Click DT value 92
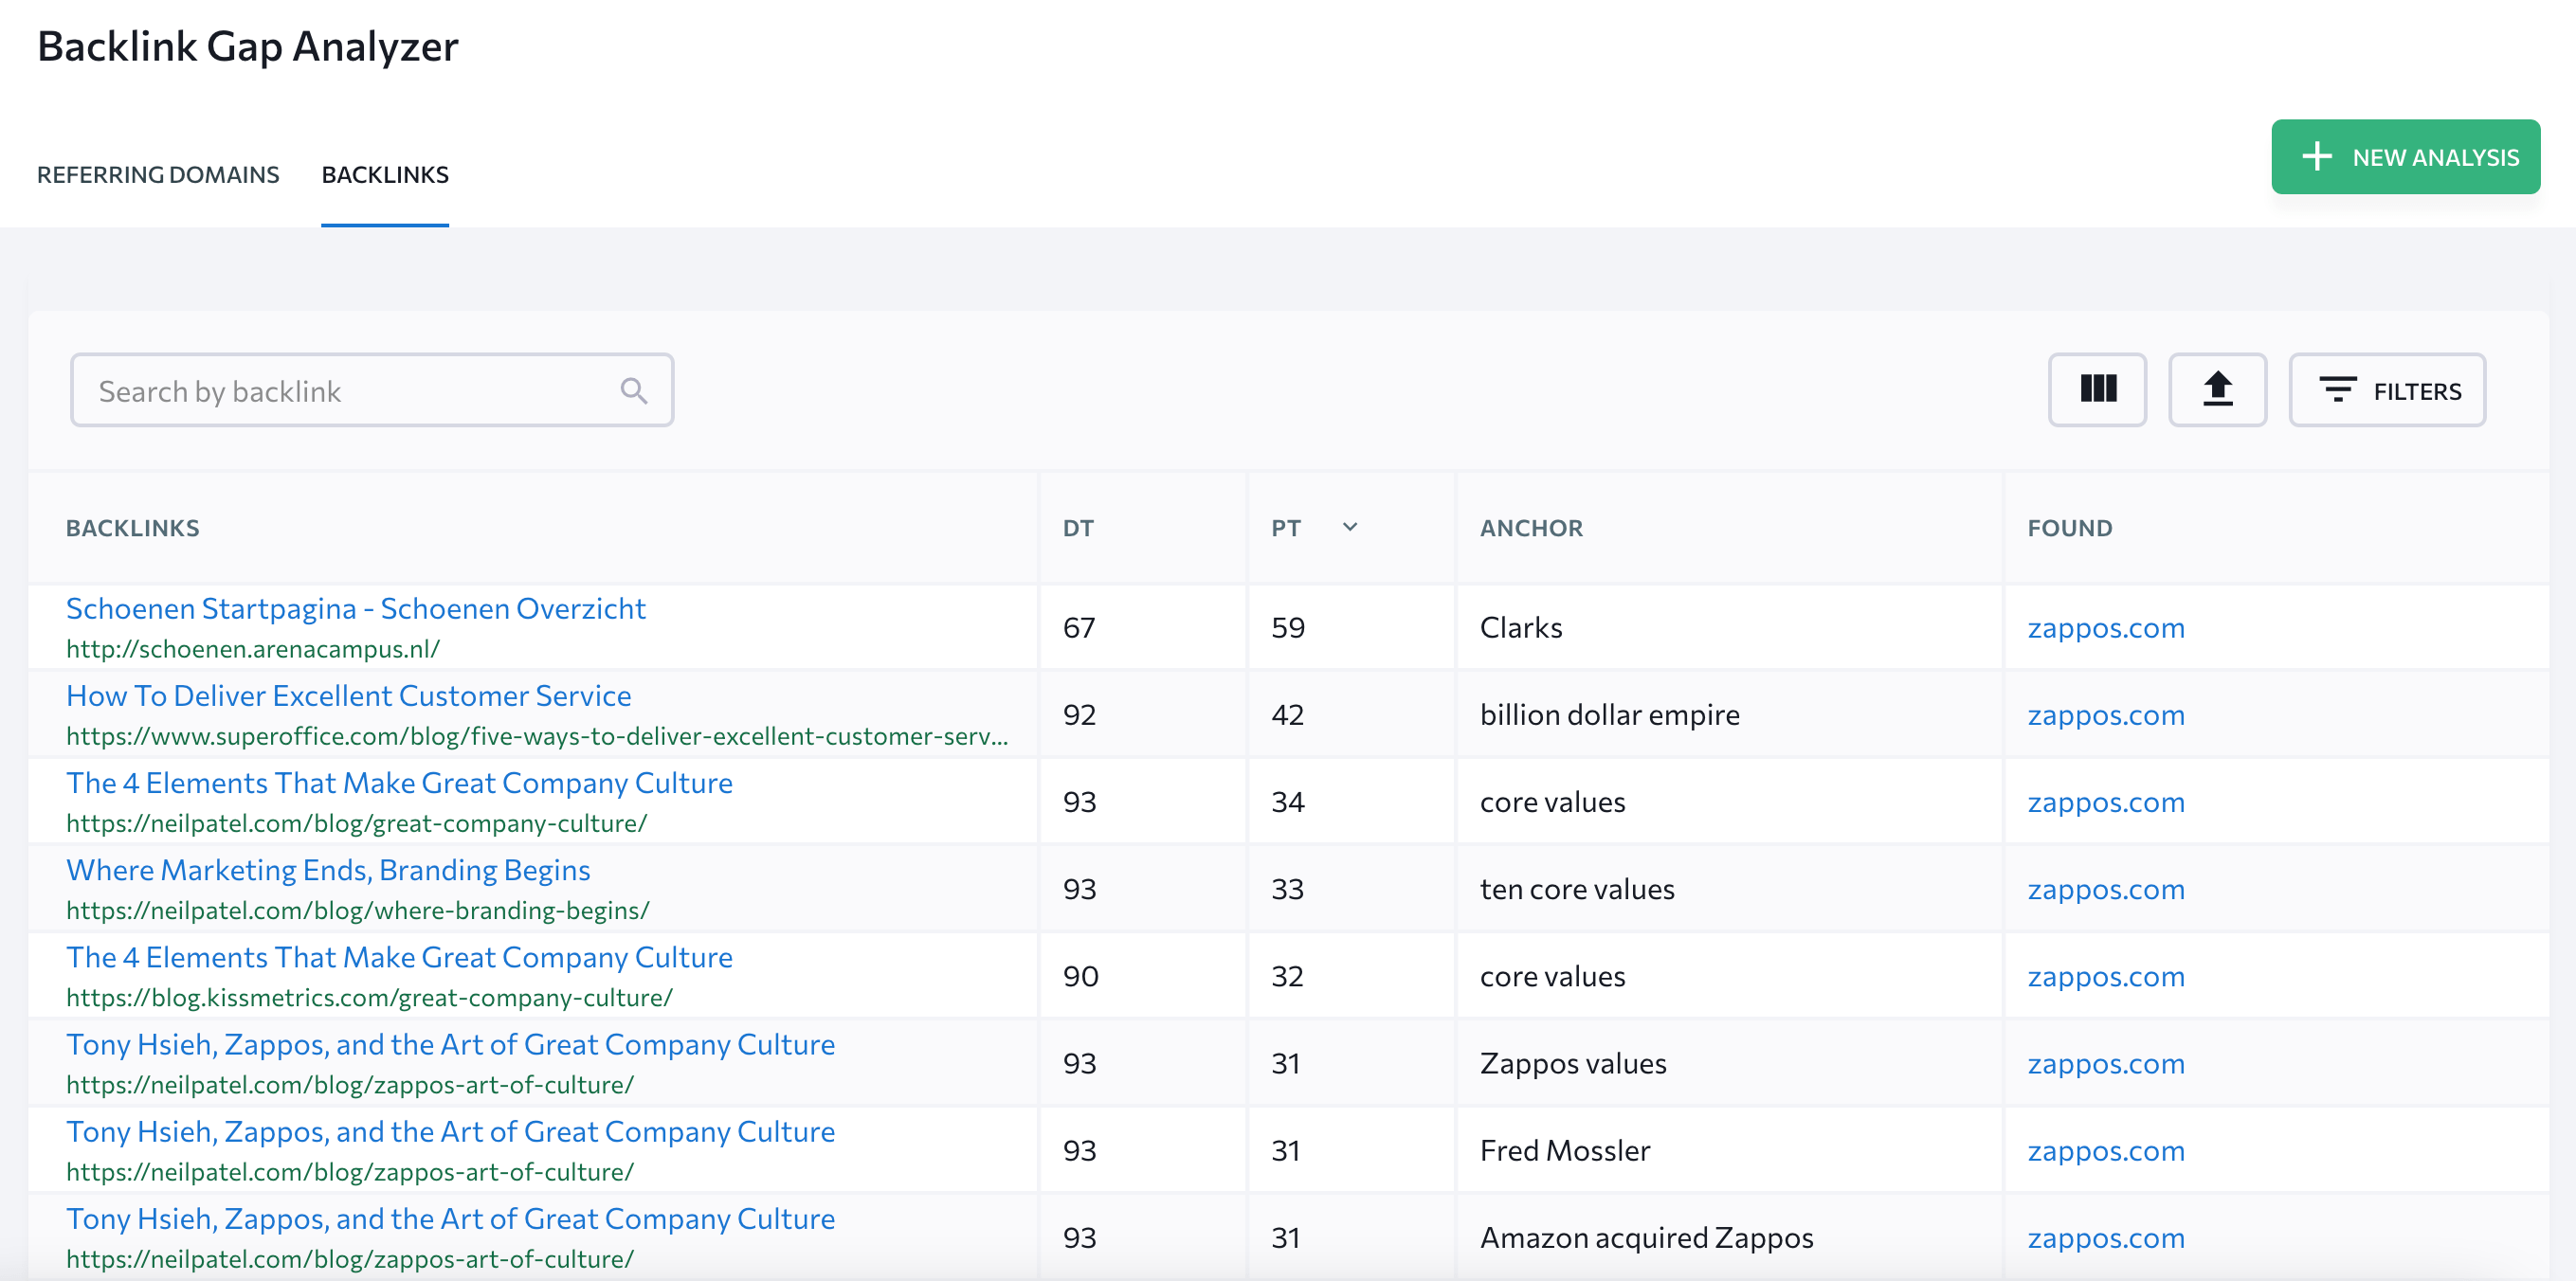The height and width of the screenshot is (1281, 2576). (1079, 715)
